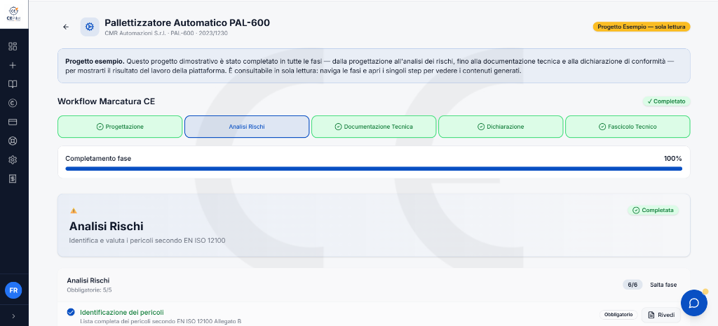Click the gear project icon beside title
718x326 pixels.
(90, 27)
